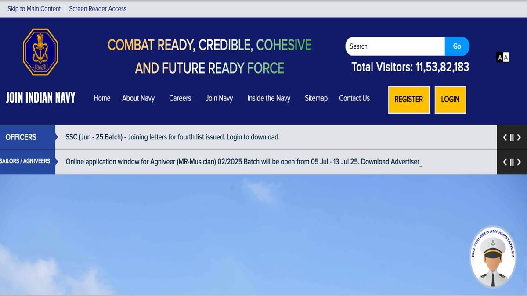Screen dimensions: 527x296
Task: Show previous Sailors / Agniveers ticker announcement
Action: (x=505, y=162)
